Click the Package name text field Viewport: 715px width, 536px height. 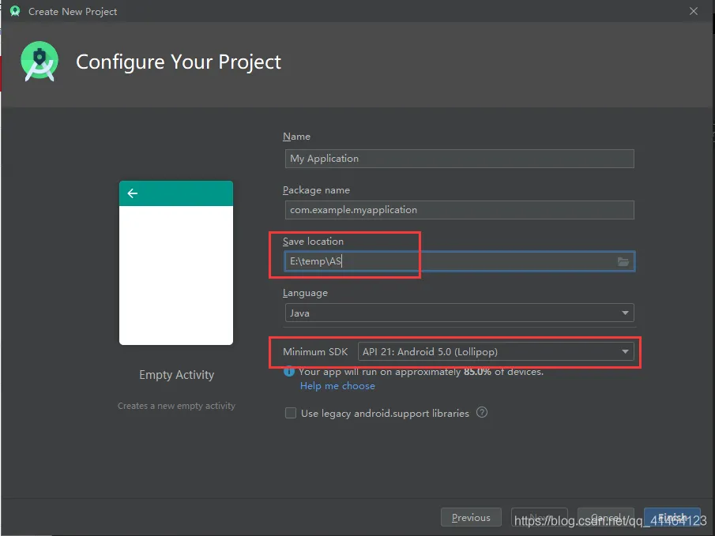[458, 210]
